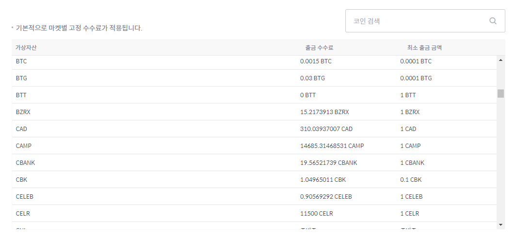516x234 pixels.
Task: Click the 0.1 CBK minimum withdrawal
Action: [411, 180]
